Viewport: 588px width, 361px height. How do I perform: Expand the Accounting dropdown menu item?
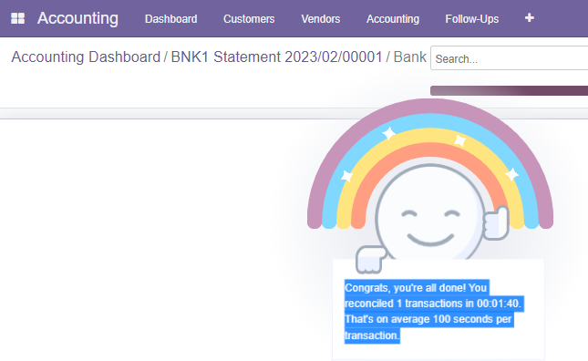tap(393, 19)
